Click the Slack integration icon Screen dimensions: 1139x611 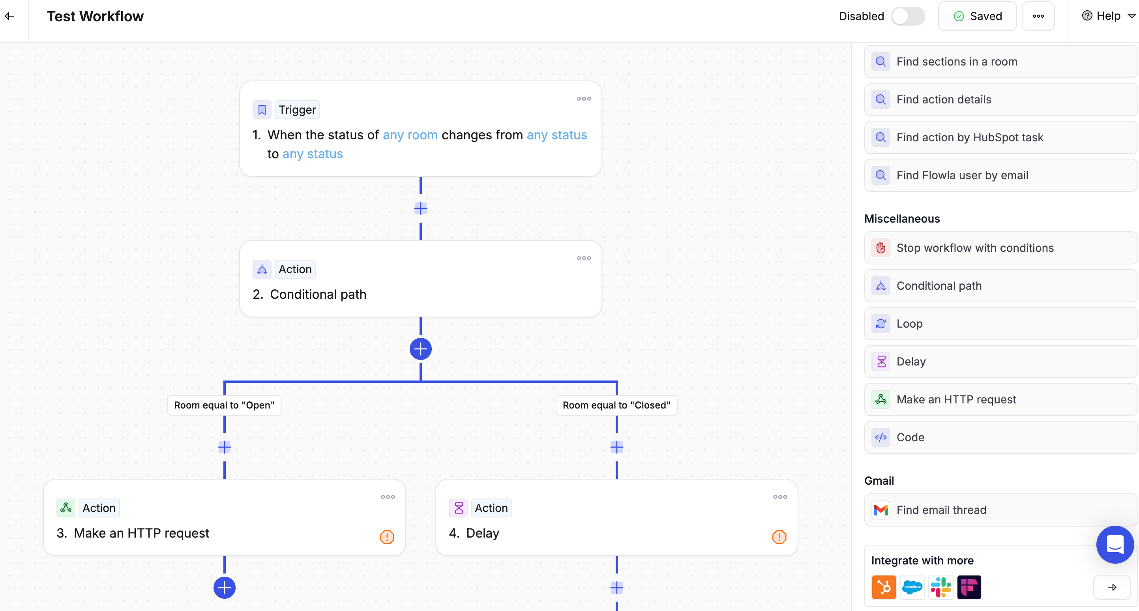coord(940,587)
